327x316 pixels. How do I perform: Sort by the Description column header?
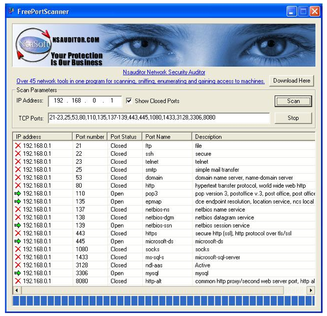(x=253, y=136)
